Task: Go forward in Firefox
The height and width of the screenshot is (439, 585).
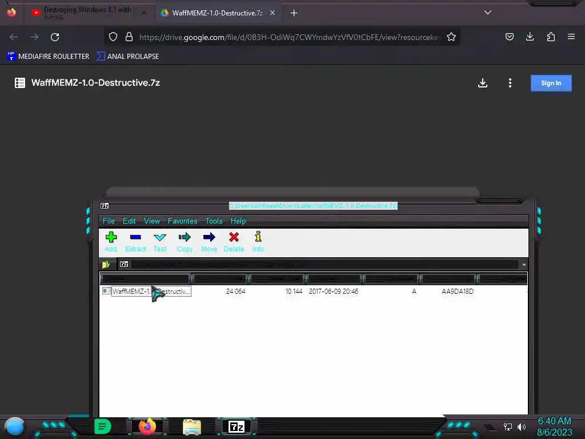Action: (34, 37)
